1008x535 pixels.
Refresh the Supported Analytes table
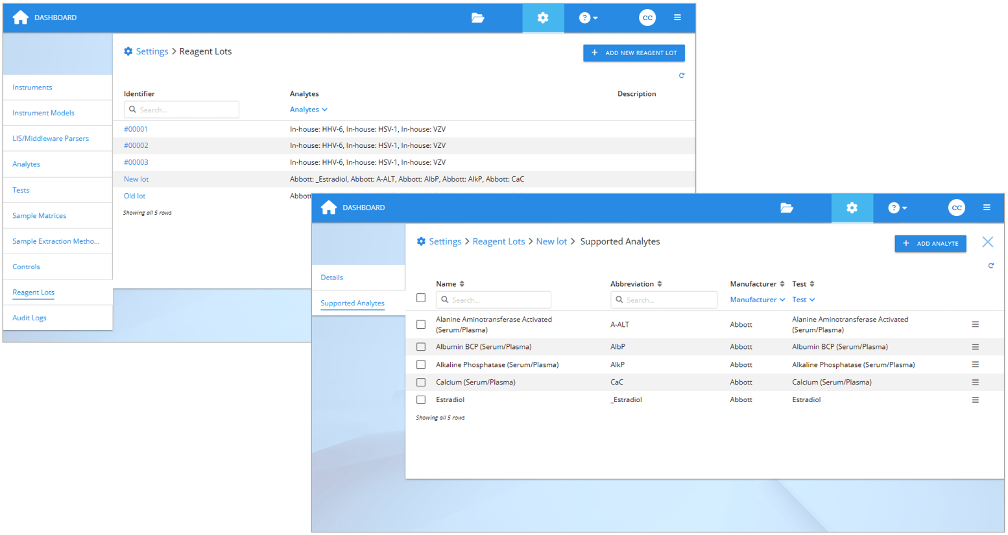(x=990, y=265)
